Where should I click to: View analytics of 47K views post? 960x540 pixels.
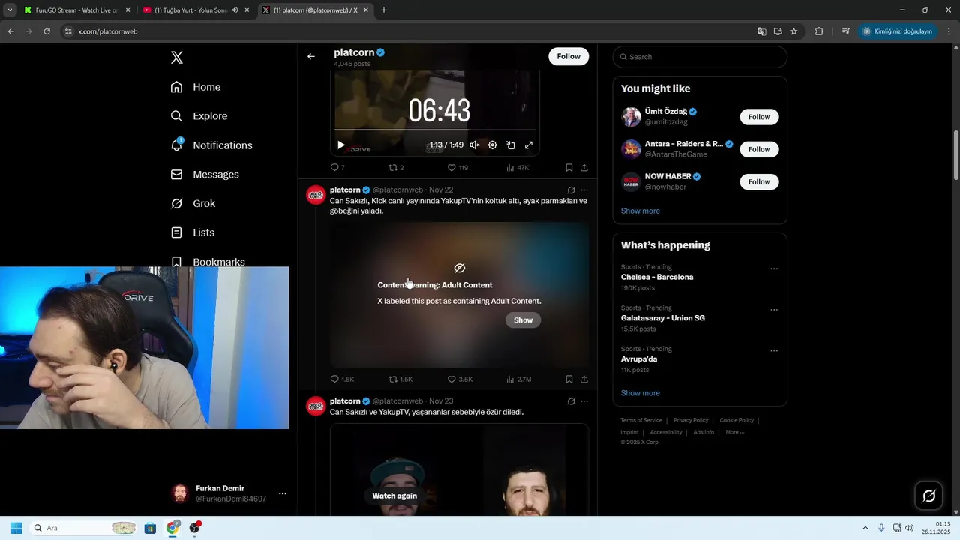[x=517, y=168]
